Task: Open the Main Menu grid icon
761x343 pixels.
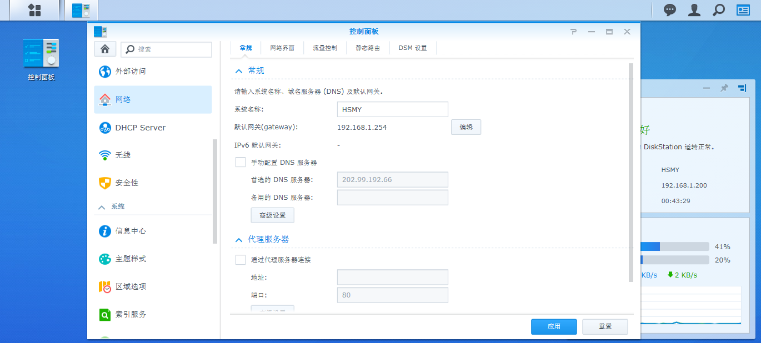Action: tap(34, 10)
